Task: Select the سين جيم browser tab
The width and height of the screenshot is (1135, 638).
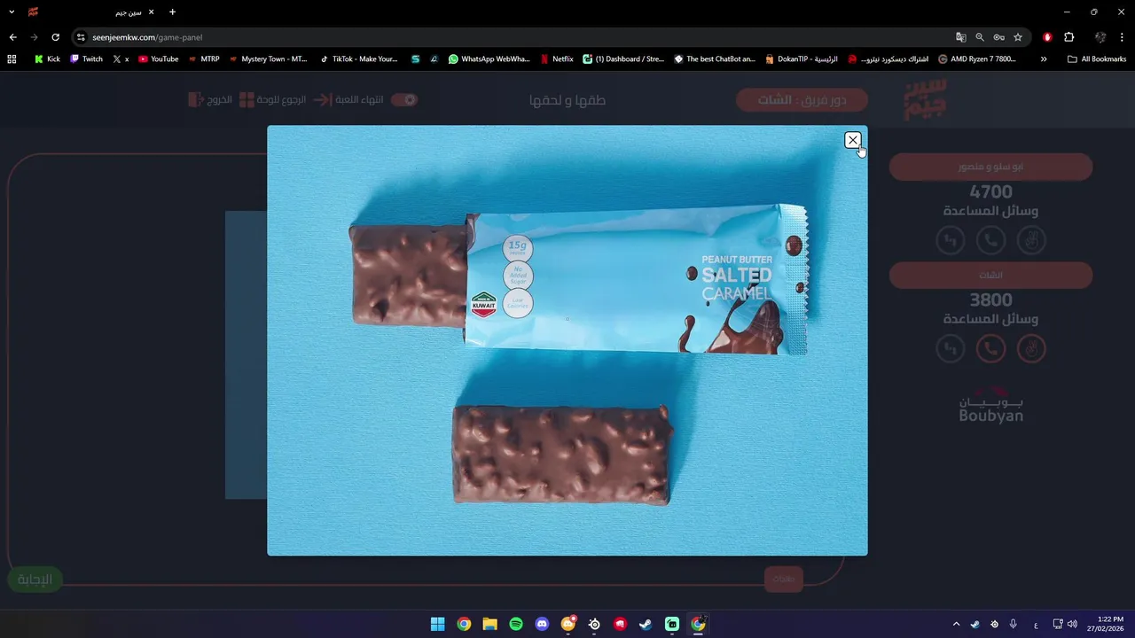Action: [93, 12]
